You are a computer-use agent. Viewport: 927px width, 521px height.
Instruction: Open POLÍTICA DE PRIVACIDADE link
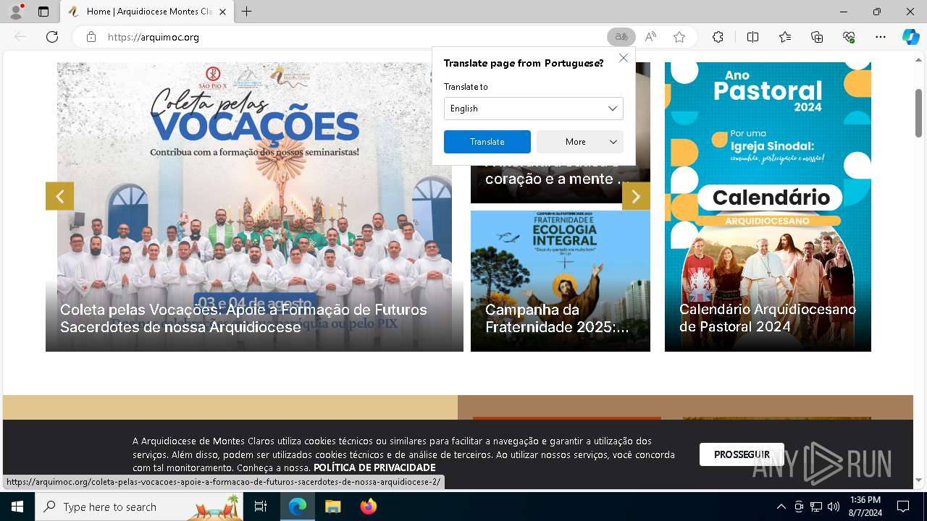tap(374, 467)
